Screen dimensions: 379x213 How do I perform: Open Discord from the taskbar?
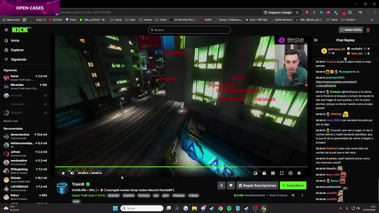[x=203, y=208]
